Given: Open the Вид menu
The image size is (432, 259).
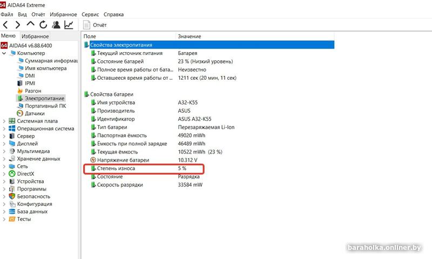Looking at the screenshot, I should (22, 15).
